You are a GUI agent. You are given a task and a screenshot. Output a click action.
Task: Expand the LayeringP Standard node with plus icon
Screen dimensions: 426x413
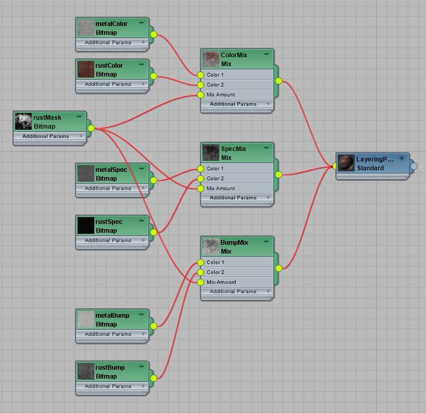(x=402, y=158)
